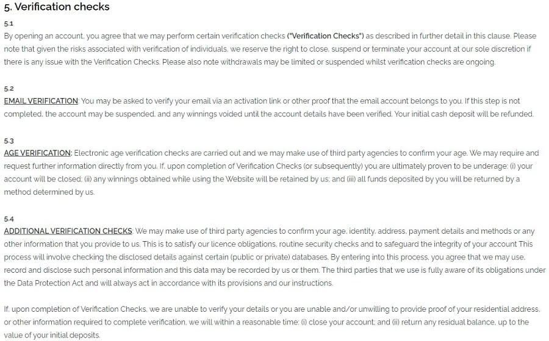Image resolution: width=549 pixels, height=341 pixels.
Task: Click the words 'activation link' in section 5.2
Action: [x=257, y=101]
